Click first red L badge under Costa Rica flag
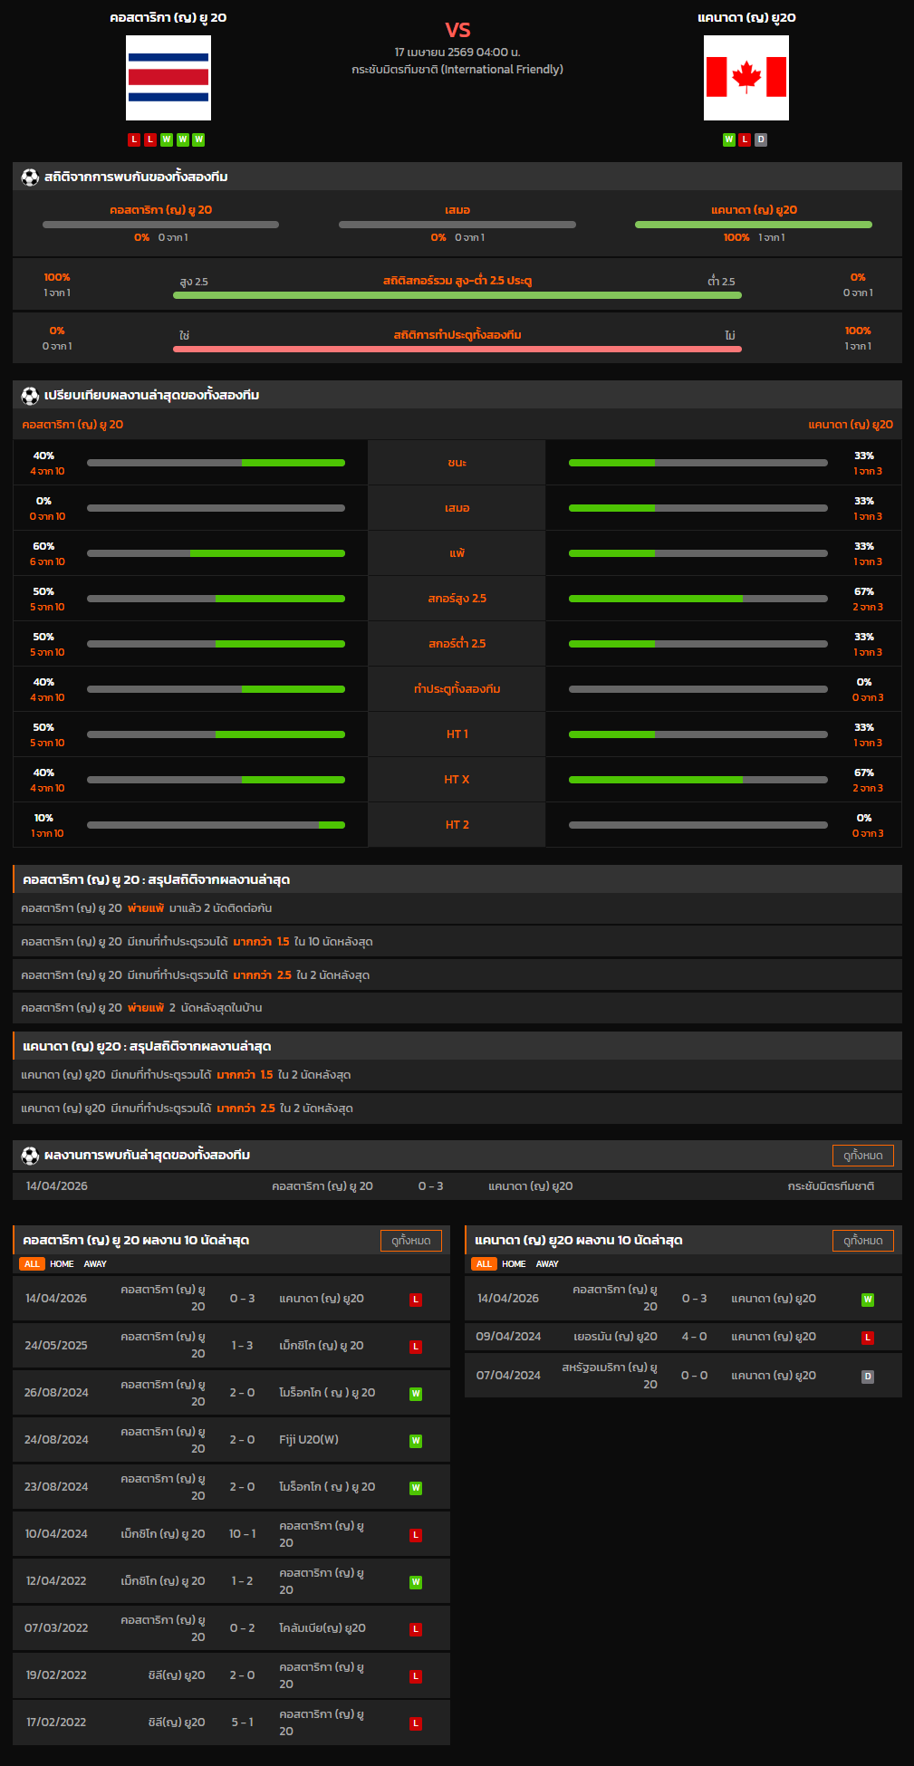 point(134,139)
